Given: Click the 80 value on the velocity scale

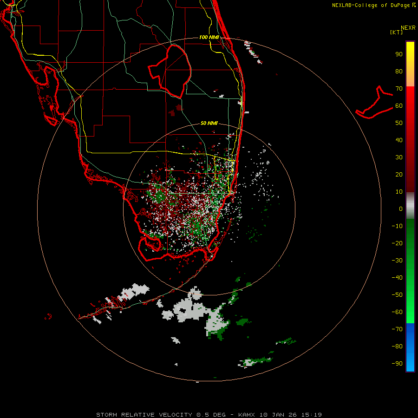Looking at the screenshot, I should (x=399, y=72).
